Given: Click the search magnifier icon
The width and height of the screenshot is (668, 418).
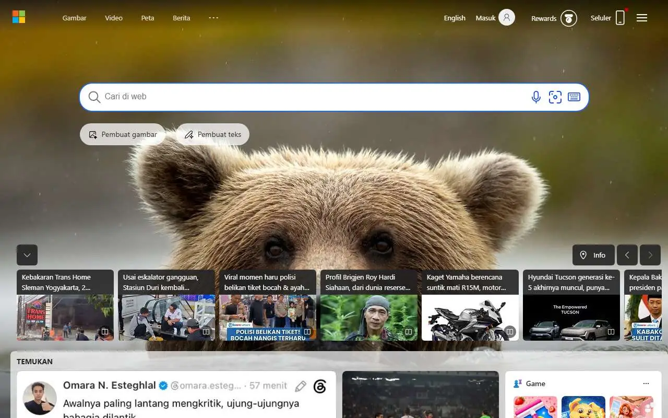Looking at the screenshot, I should click(94, 97).
